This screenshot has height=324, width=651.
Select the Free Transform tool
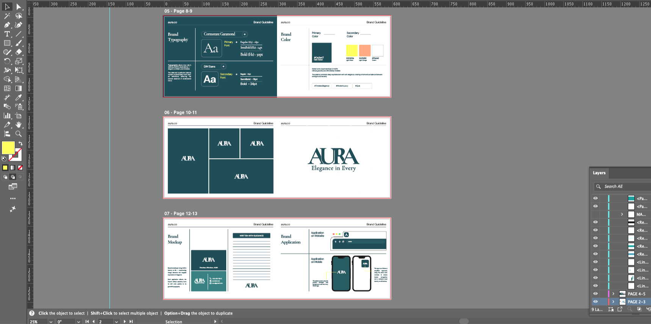(19, 70)
